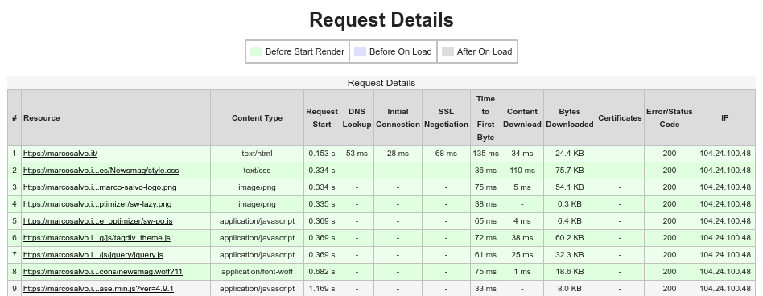
Task: Click the 68 ms SSL negotiation value
Action: pos(446,154)
